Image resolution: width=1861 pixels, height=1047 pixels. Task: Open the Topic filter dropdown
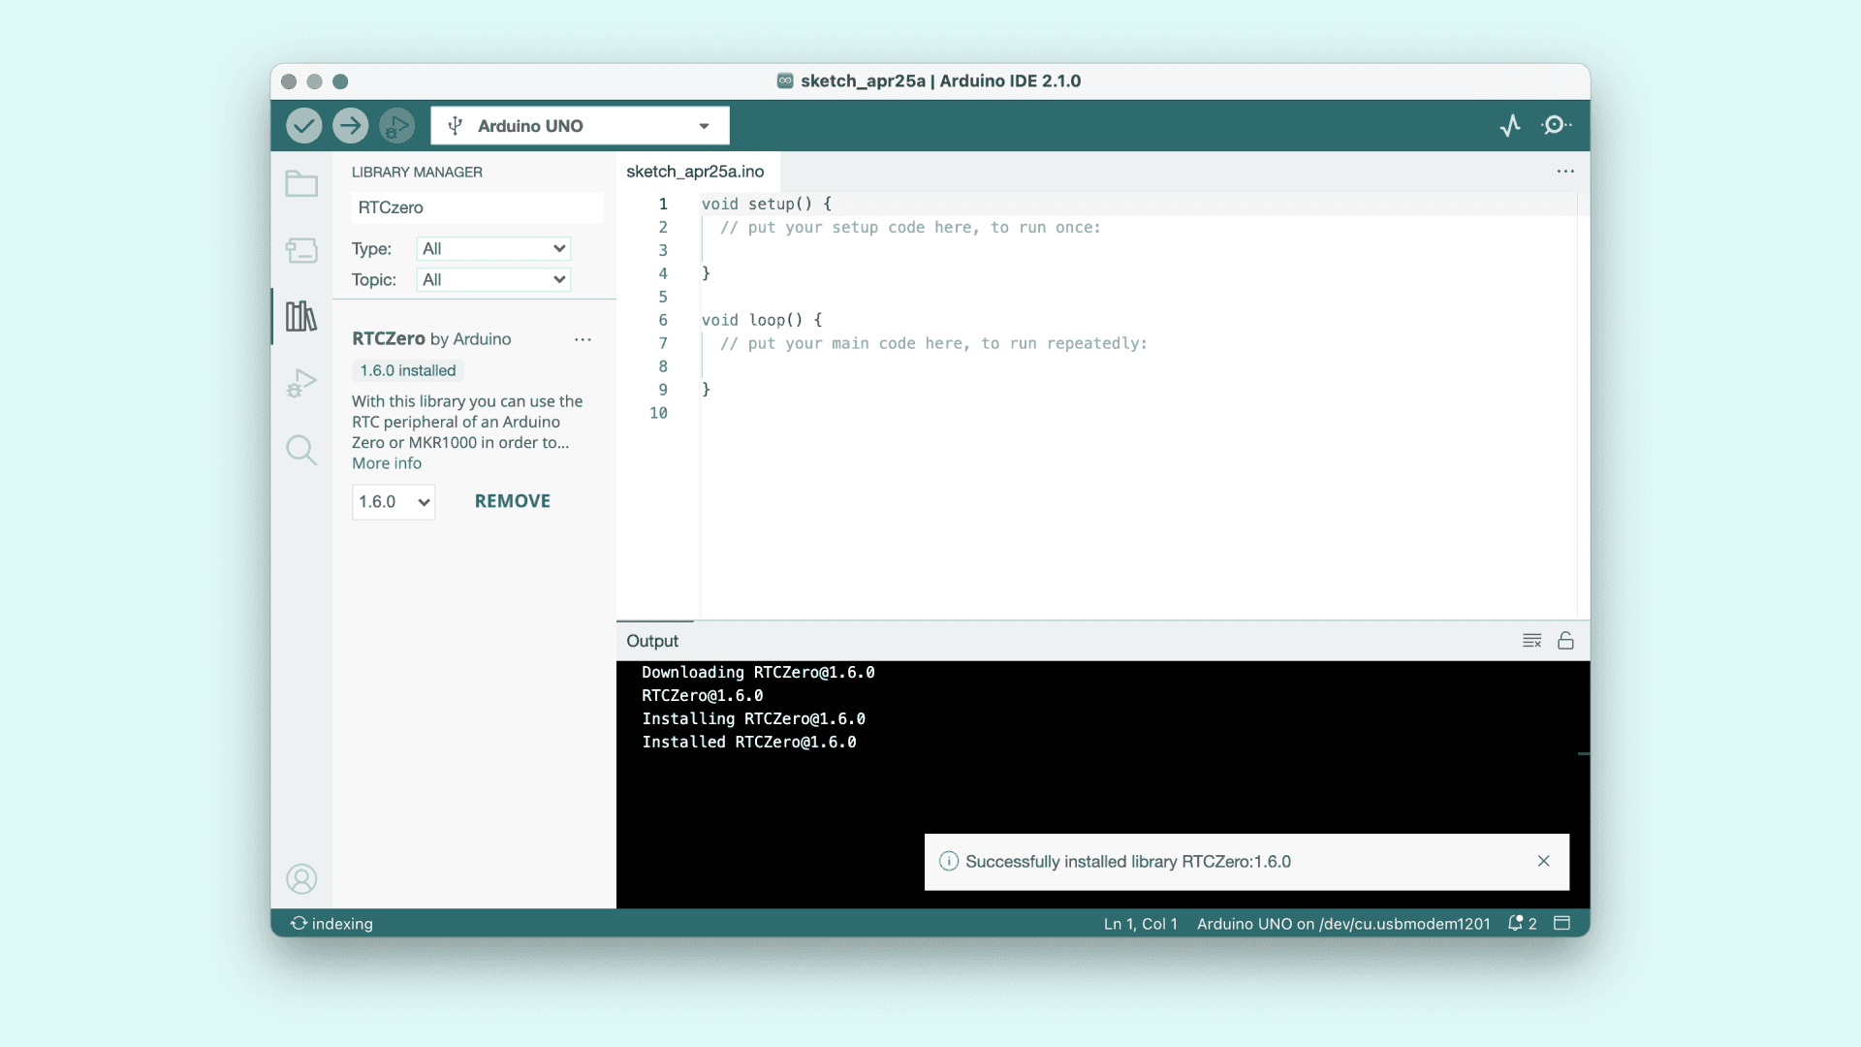[x=493, y=280]
